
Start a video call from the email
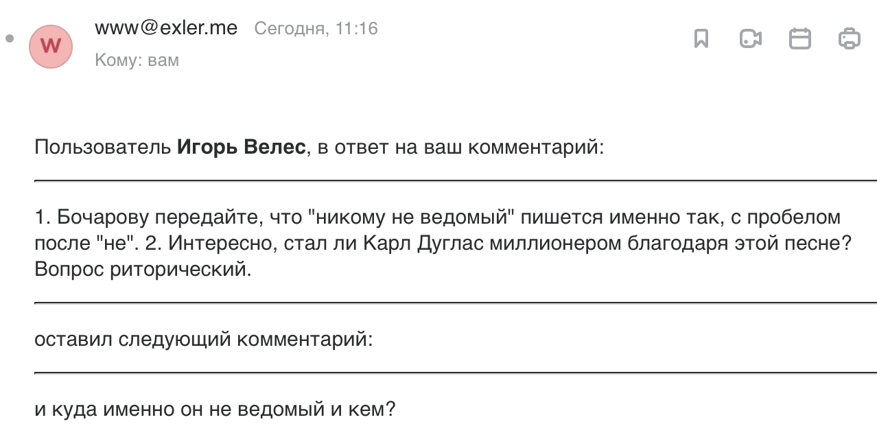pyautogui.click(x=750, y=38)
